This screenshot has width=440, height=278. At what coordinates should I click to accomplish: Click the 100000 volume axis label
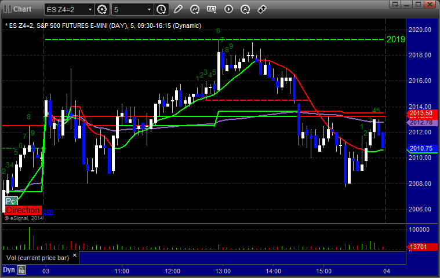(419, 229)
